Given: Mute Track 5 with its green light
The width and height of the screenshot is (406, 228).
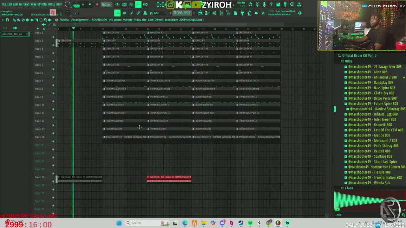Looking at the screenshot, I should (x=53, y=69).
